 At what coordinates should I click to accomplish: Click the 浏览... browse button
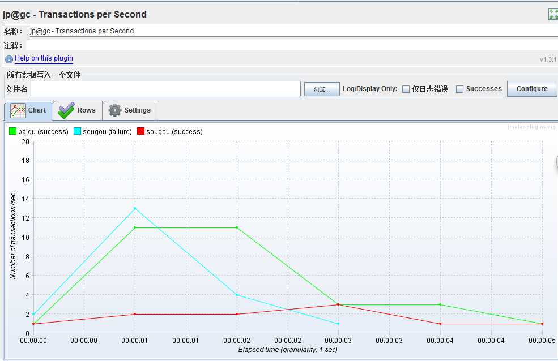tap(322, 89)
